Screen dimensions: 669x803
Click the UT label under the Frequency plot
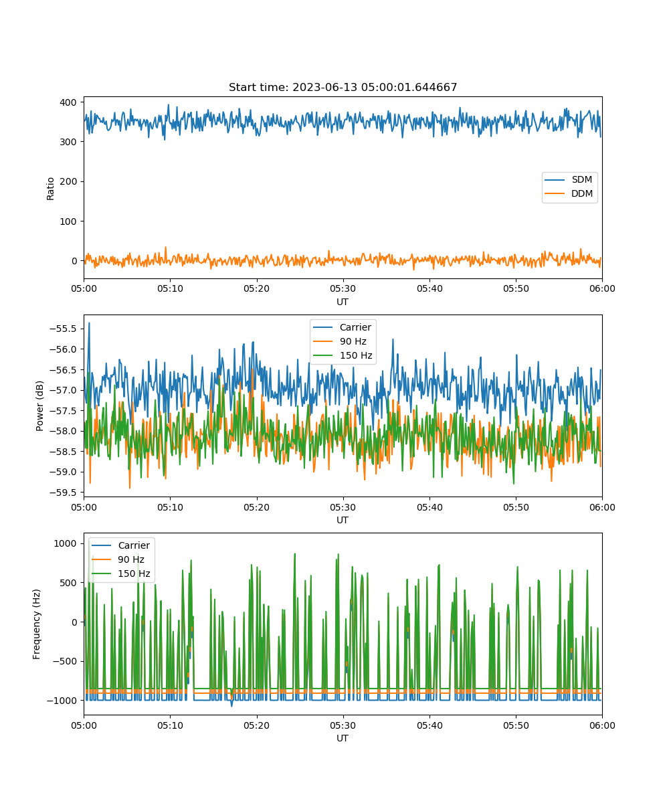(343, 738)
